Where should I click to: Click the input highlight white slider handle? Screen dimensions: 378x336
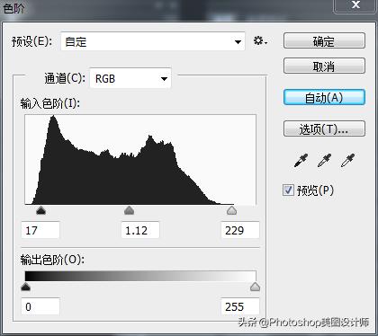pos(231,211)
